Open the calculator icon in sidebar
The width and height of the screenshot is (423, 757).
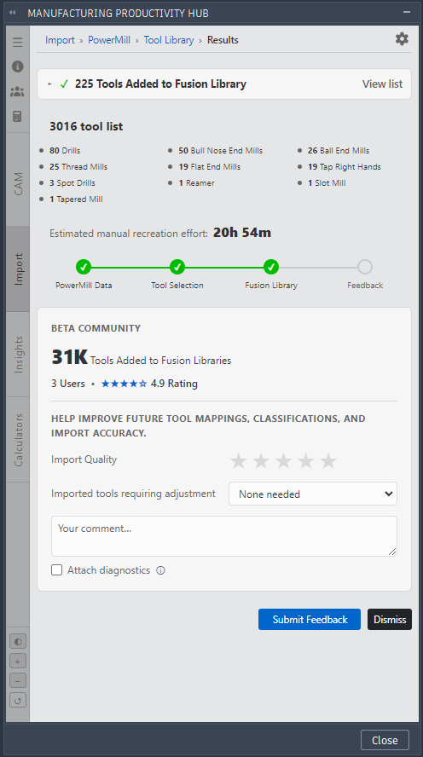(17, 116)
